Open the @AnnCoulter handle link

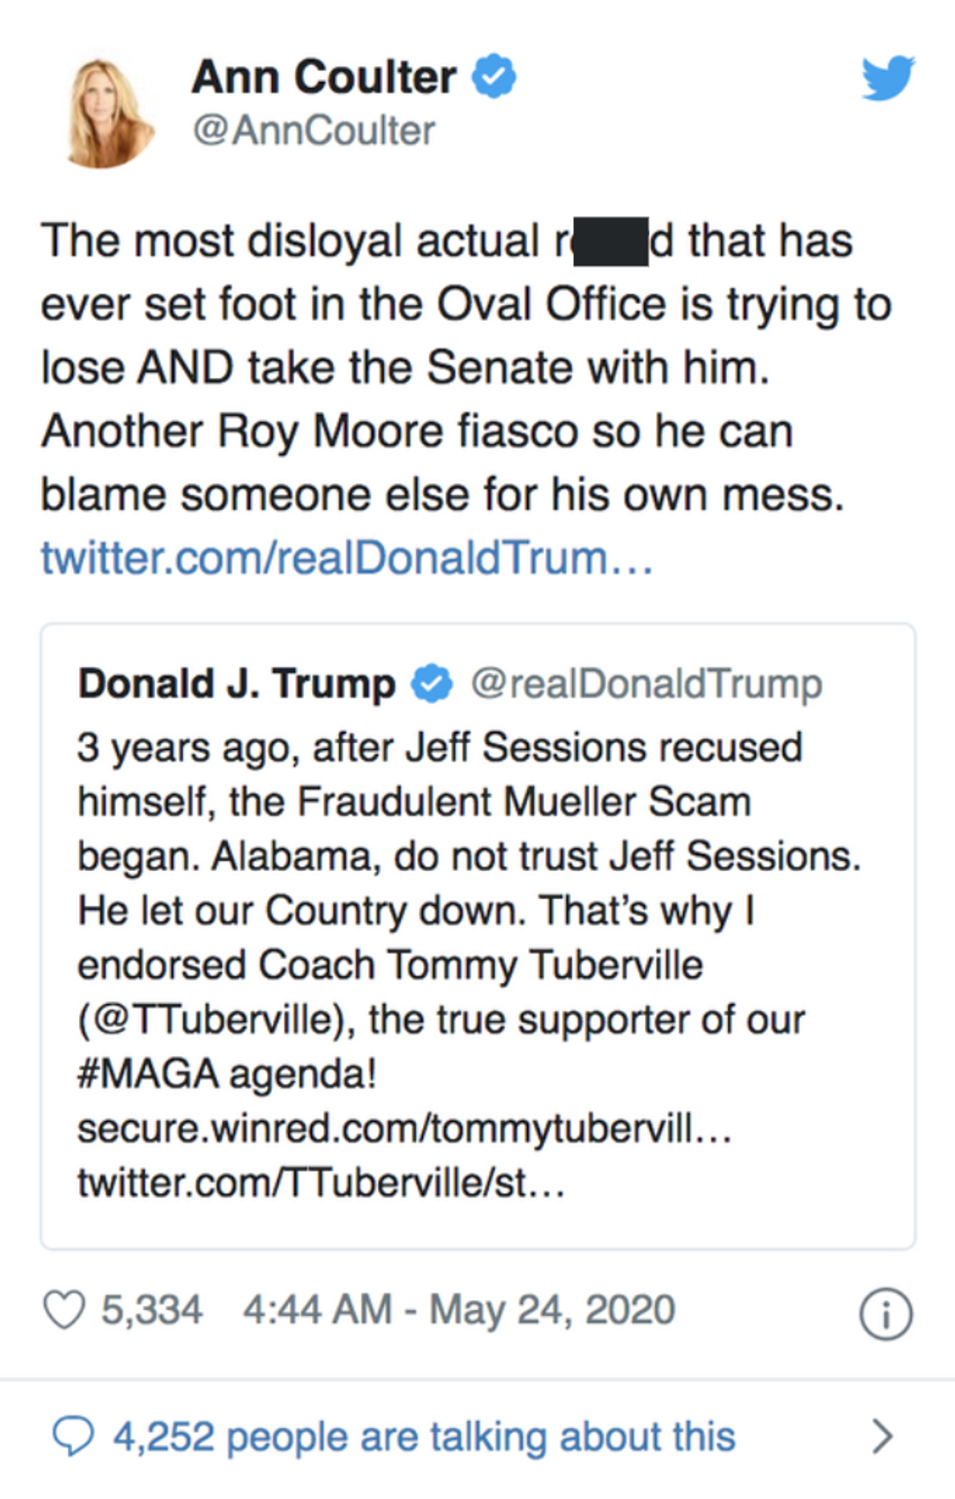314,131
